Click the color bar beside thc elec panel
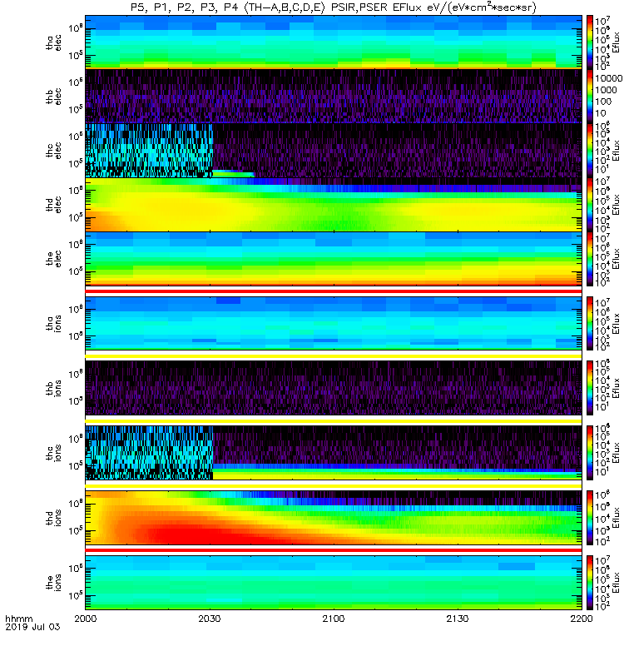The image size is (624, 666). click(x=590, y=151)
